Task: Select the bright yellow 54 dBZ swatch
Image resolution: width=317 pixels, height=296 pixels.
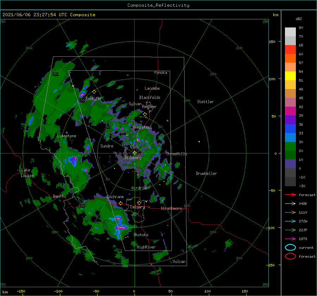Action: click(x=290, y=76)
